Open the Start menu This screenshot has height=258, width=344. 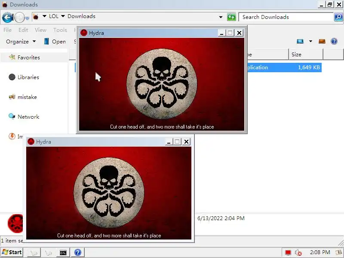pyautogui.click(x=12, y=252)
